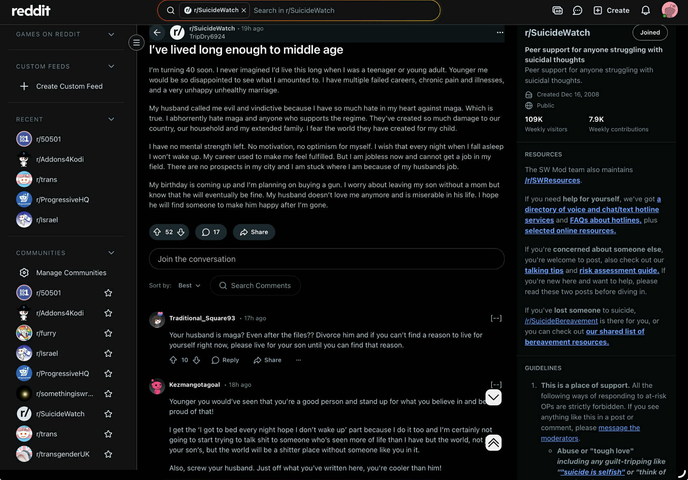Collapse the left sidebar with hamburger icon
The image size is (688, 480).
136,43
